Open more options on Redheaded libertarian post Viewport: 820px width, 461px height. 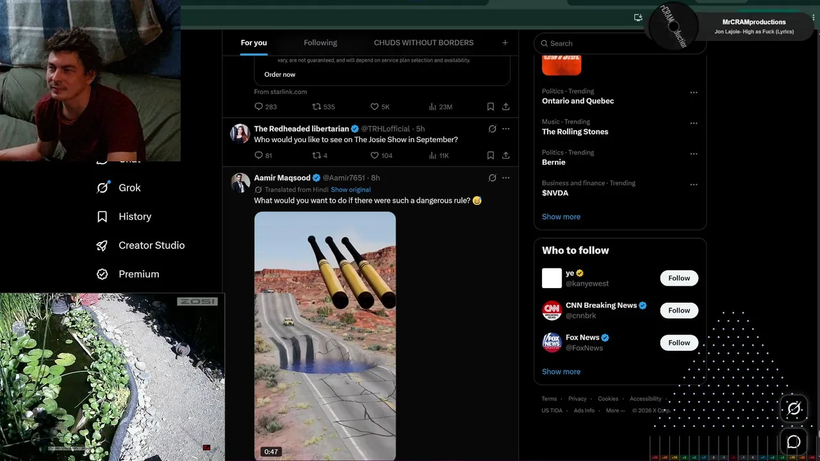pyautogui.click(x=505, y=129)
